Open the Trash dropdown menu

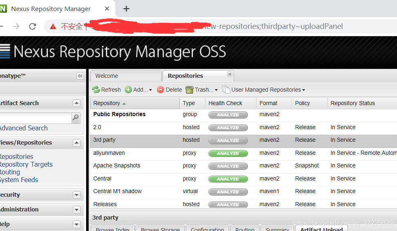tap(201, 90)
